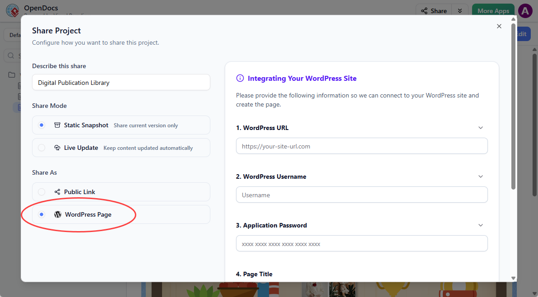Click the Static Snapshot archive icon
Image resolution: width=538 pixels, height=297 pixels.
(x=57, y=125)
